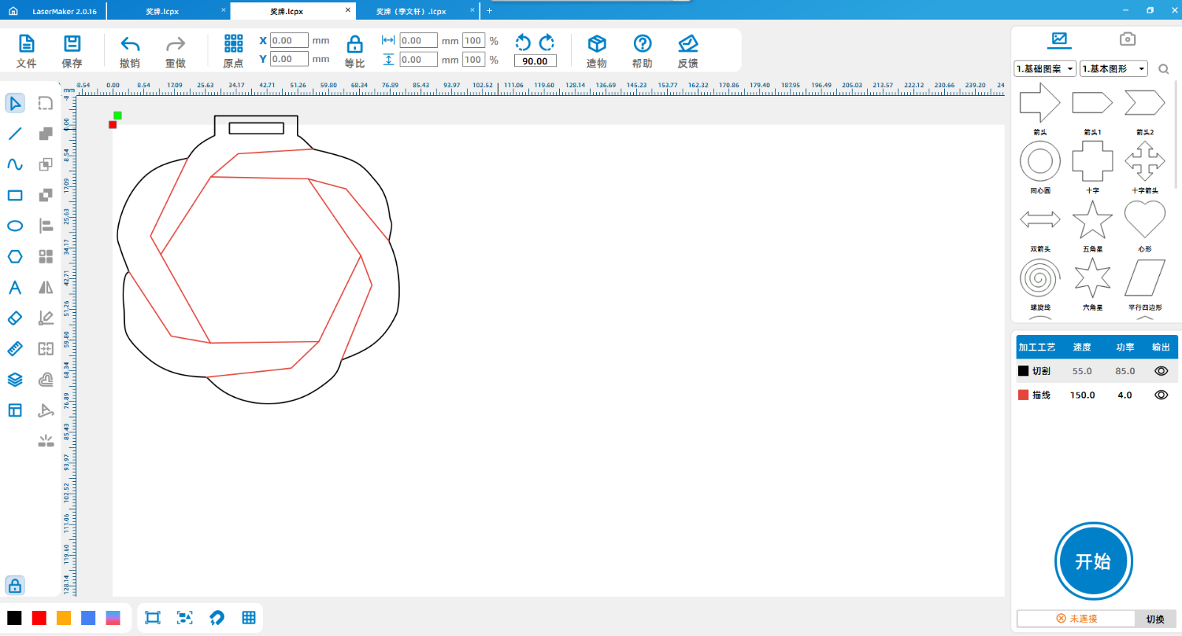
Task: Click the X position input field
Action: [289, 41]
